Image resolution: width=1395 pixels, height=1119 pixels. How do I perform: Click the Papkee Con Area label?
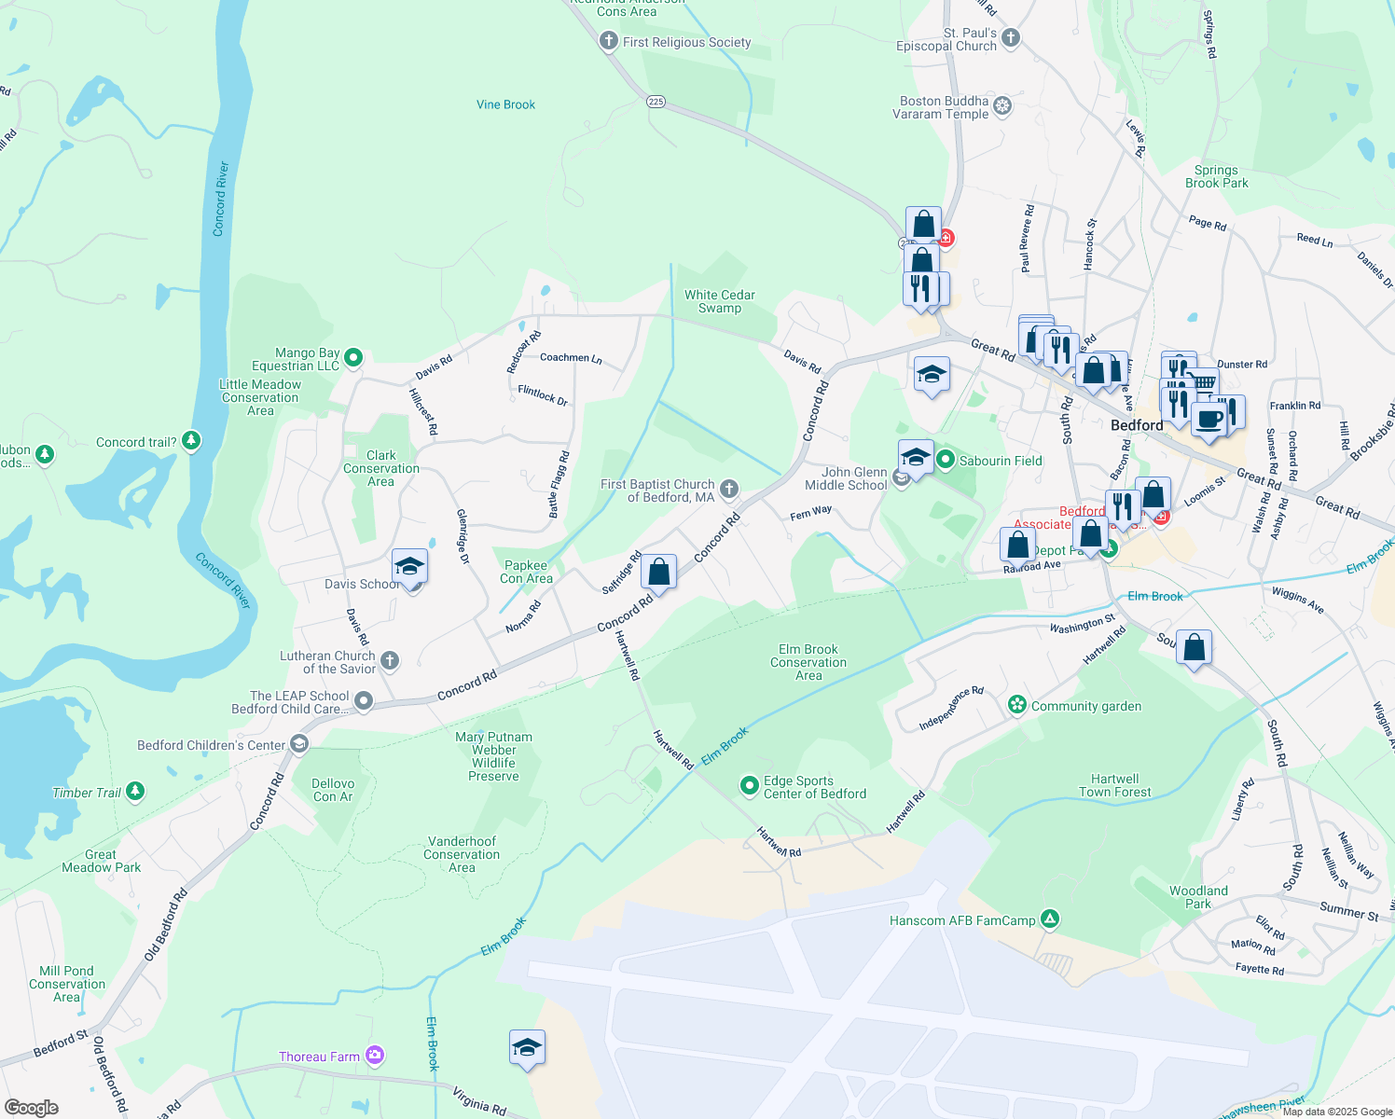[527, 572]
